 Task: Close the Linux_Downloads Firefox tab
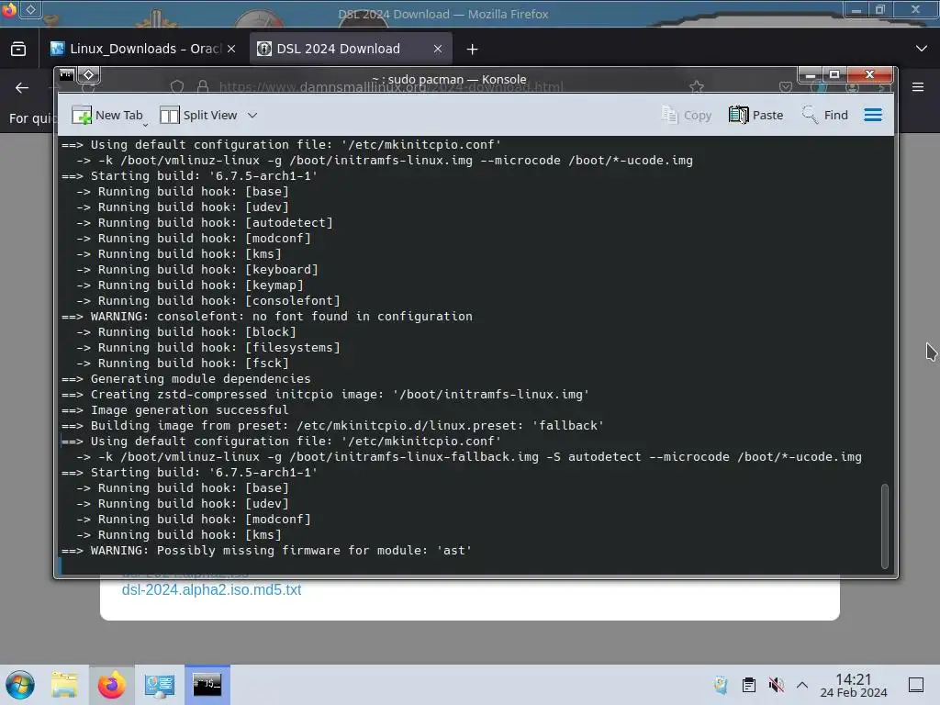point(231,49)
